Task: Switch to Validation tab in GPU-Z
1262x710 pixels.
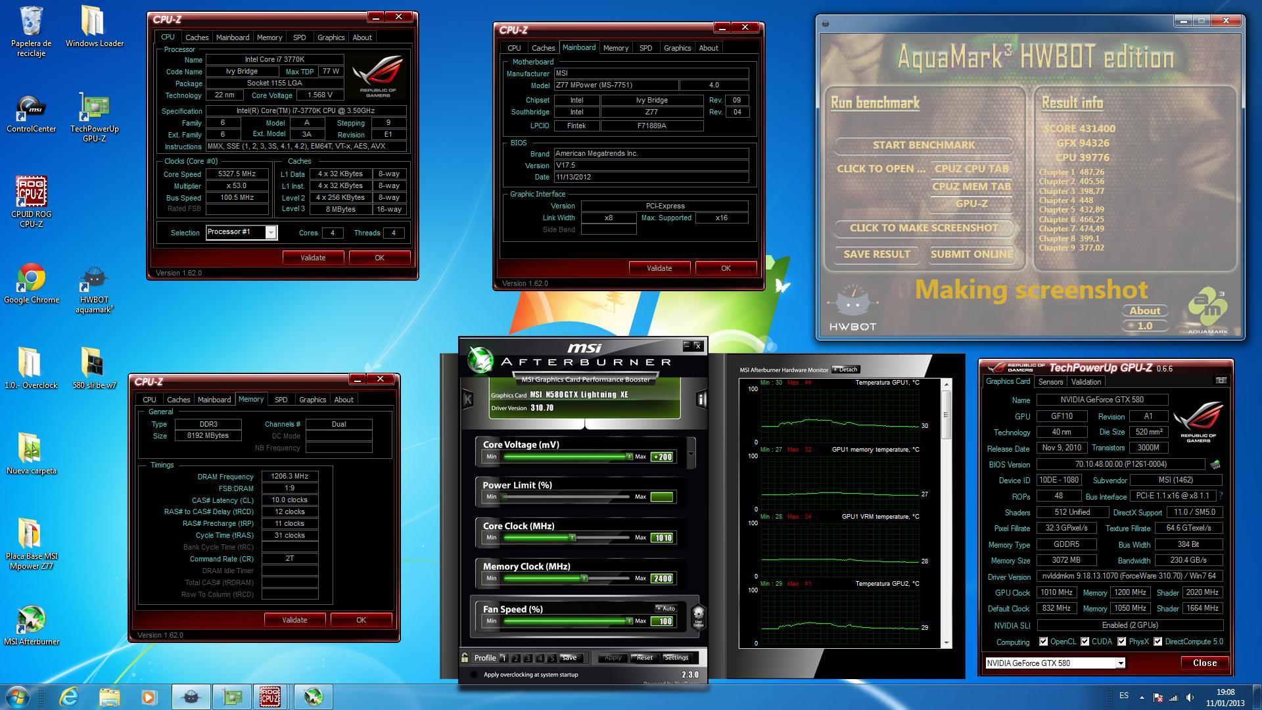Action: pyautogui.click(x=1086, y=382)
